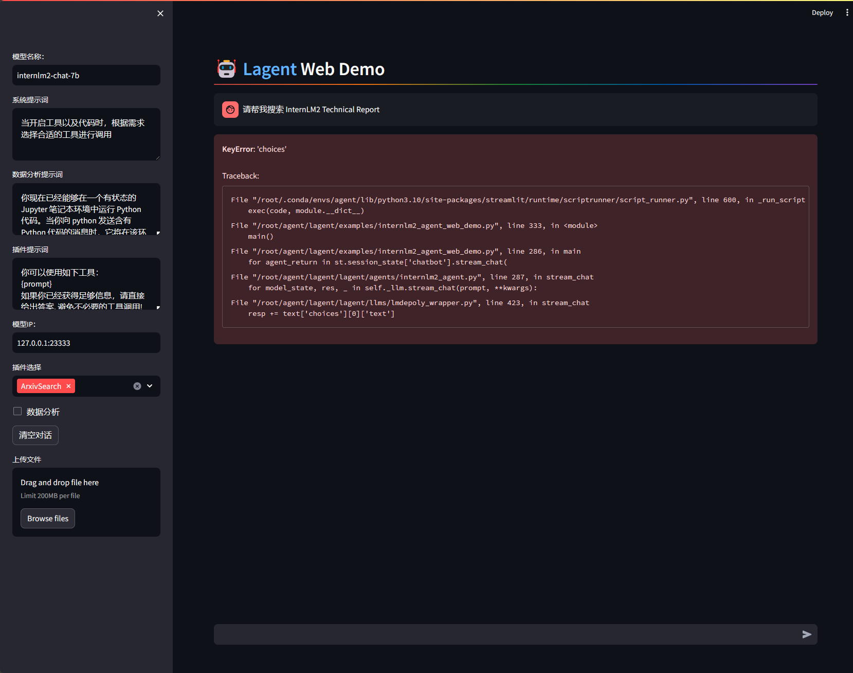
Task: Click the 'line 286, in main' traceback line
Action: click(x=406, y=251)
